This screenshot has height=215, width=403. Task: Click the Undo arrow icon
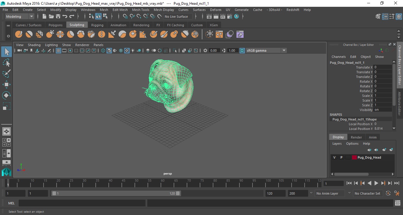point(65,17)
